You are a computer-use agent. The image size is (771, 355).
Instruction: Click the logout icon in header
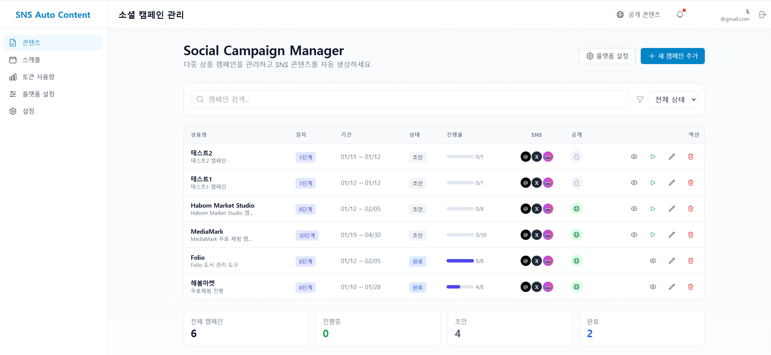point(762,15)
